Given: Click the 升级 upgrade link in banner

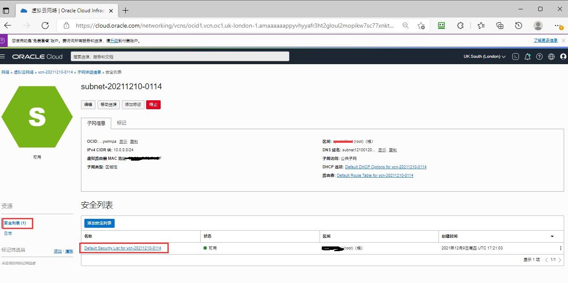Looking at the screenshot, I should point(114,41).
